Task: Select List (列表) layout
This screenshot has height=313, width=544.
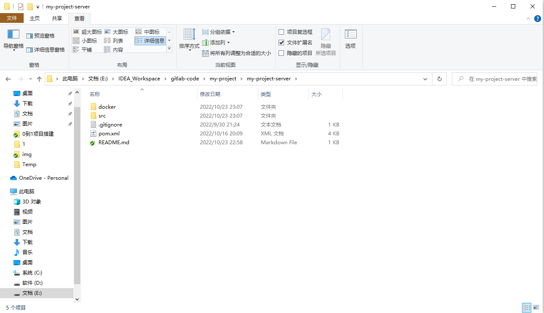Action: pyautogui.click(x=114, y=41)
